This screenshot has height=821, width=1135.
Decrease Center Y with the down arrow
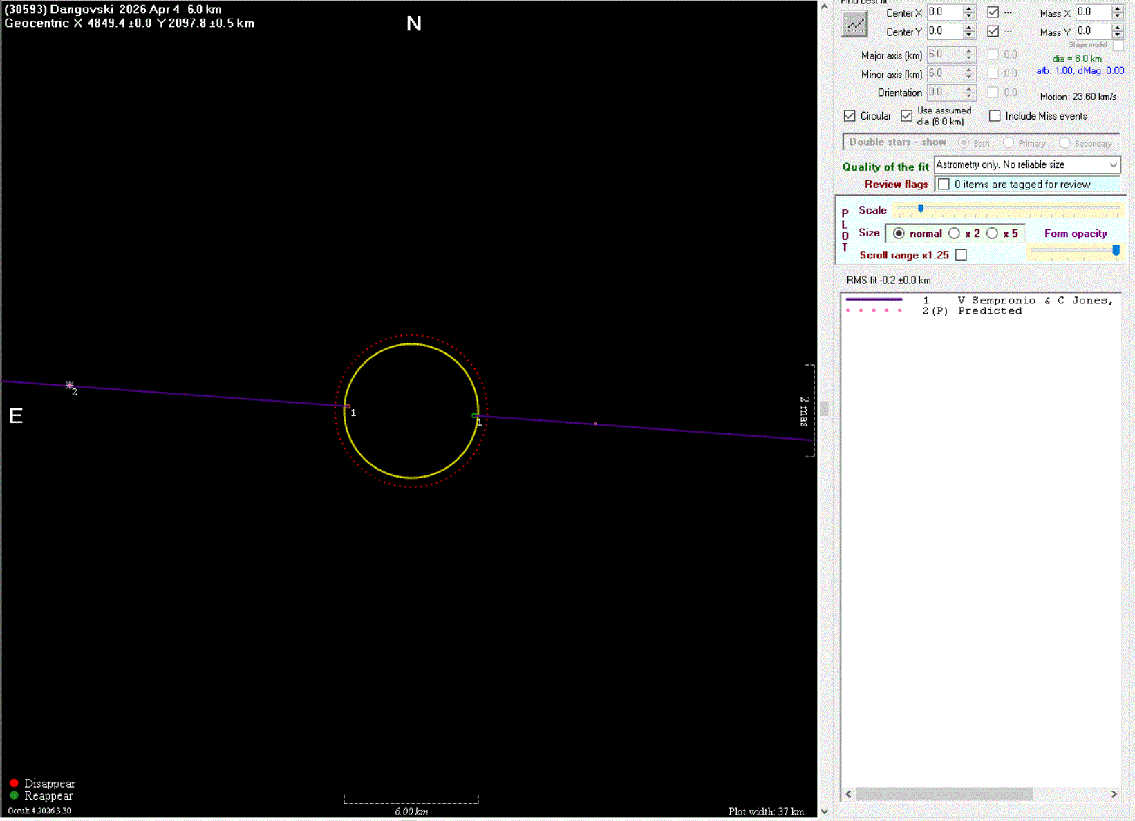click(x=969, y=35)
